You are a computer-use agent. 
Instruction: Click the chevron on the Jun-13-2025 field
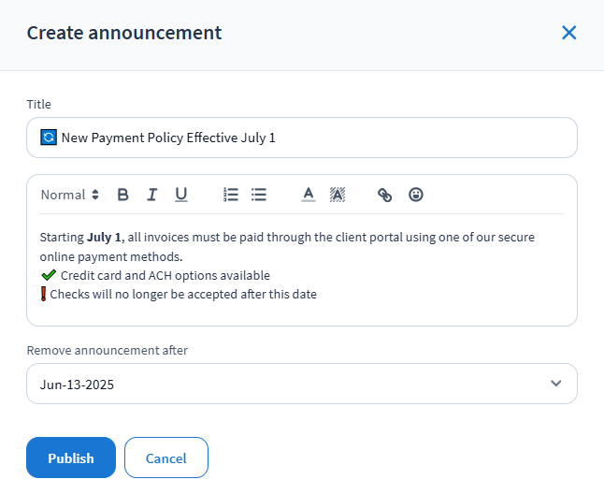pos(556,384)
